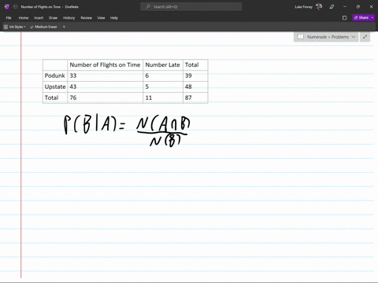Switch to the Home tab
378x283 pixels.
pyautogui.click(x=24, y=18)
